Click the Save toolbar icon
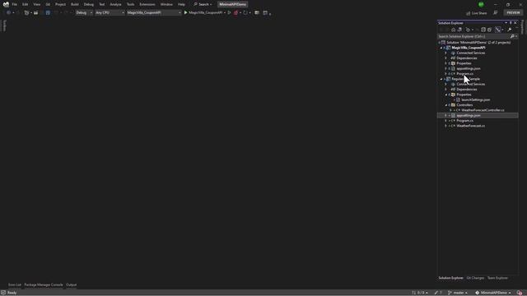This screenshot has width=527, height=296. point(48,13)
